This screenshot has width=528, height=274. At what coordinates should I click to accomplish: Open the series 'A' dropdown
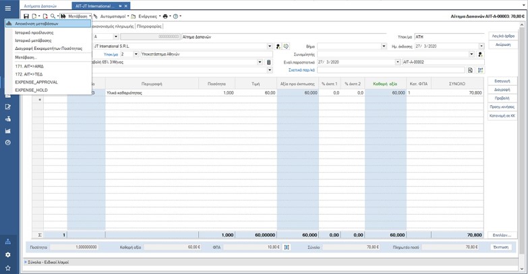tap(116, 36)
